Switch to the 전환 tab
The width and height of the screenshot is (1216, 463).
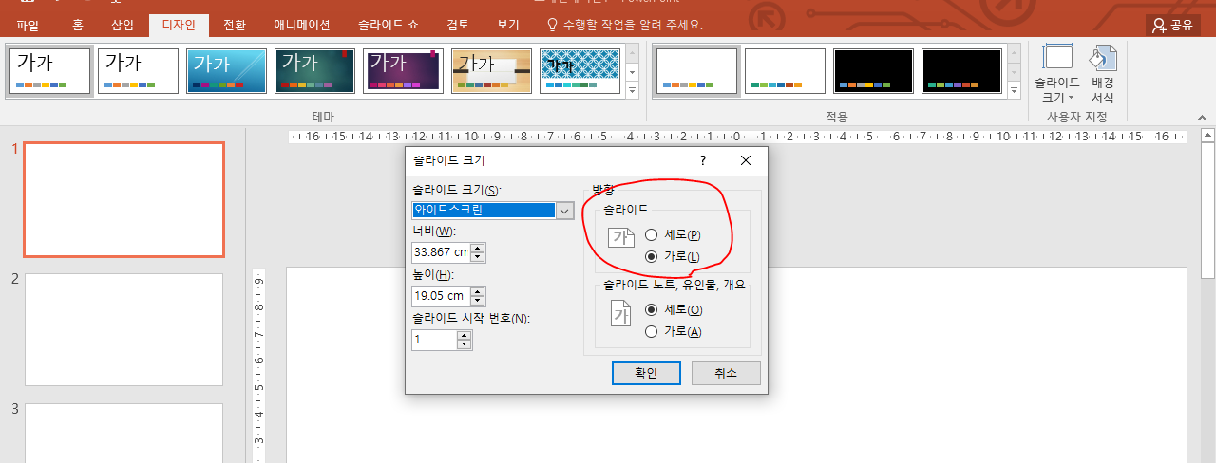(x=235, y=26)
